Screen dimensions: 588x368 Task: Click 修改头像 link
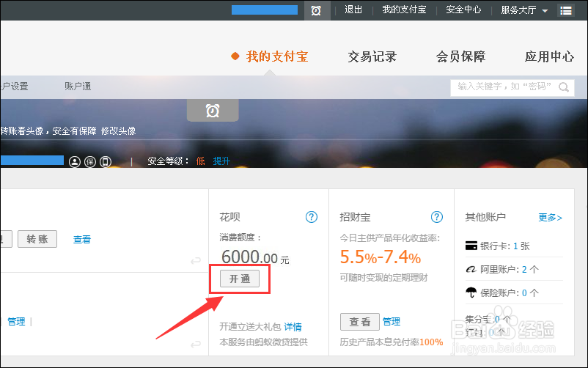(118, 131)
